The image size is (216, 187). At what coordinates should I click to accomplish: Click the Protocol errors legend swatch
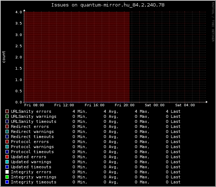[7, 142]
